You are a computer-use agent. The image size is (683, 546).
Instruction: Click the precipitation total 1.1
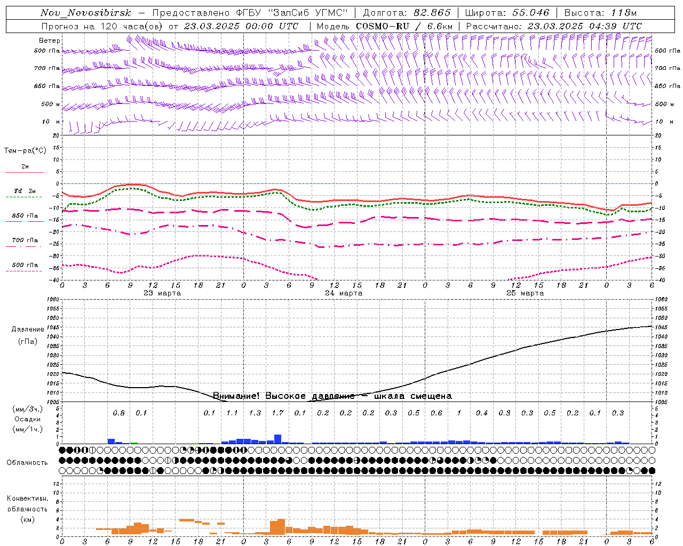pyautogui.click(x=232, y=413)
